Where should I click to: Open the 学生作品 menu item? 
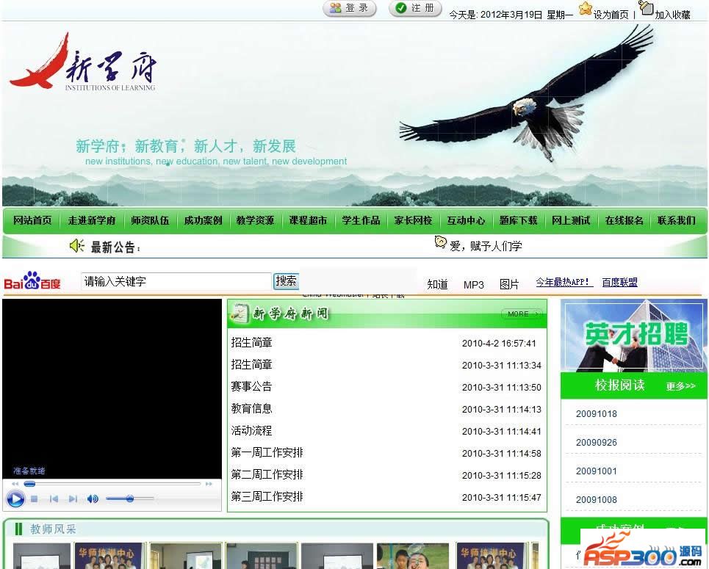tap(361, 220)
